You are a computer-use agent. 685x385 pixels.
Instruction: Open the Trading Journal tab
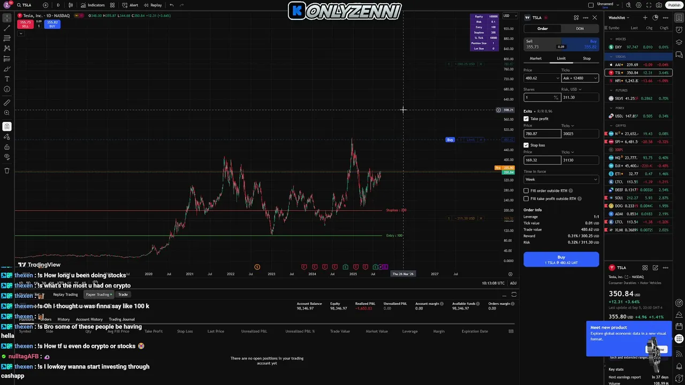click(x=121, y=319)
